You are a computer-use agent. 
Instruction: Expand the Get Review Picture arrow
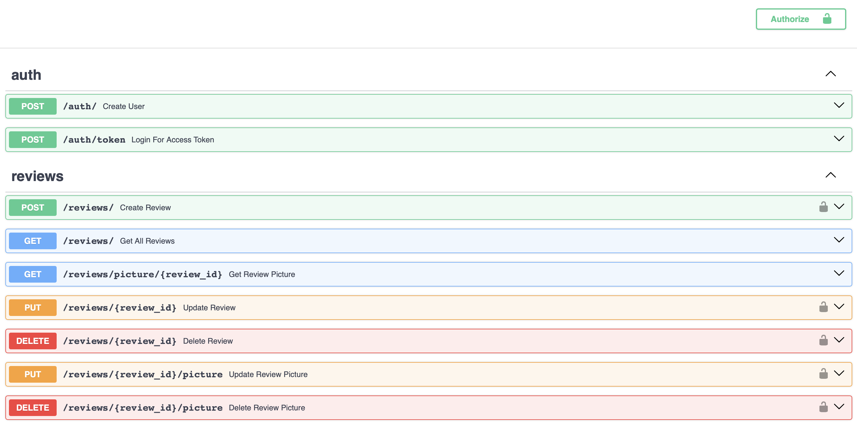(x=839, y=273)
